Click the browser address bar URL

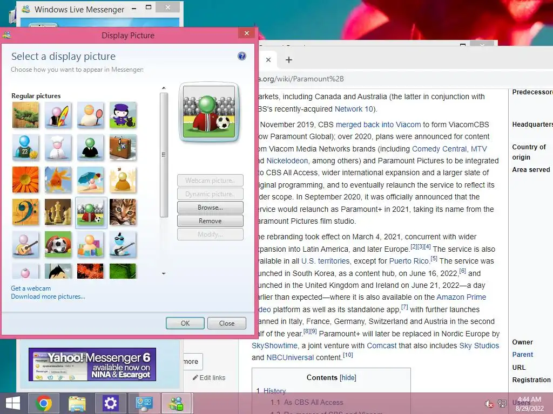(x=301, y=79)
